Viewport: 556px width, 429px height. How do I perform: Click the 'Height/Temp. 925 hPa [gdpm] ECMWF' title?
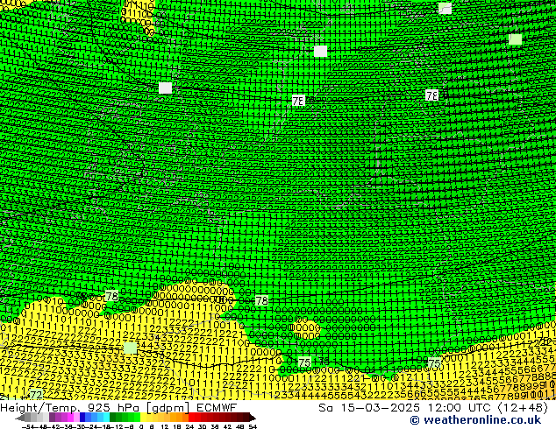click(x=118, y=408)
